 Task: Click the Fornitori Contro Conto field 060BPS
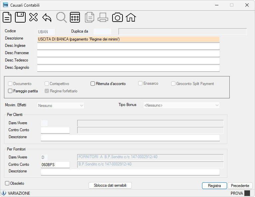point(55,165)
